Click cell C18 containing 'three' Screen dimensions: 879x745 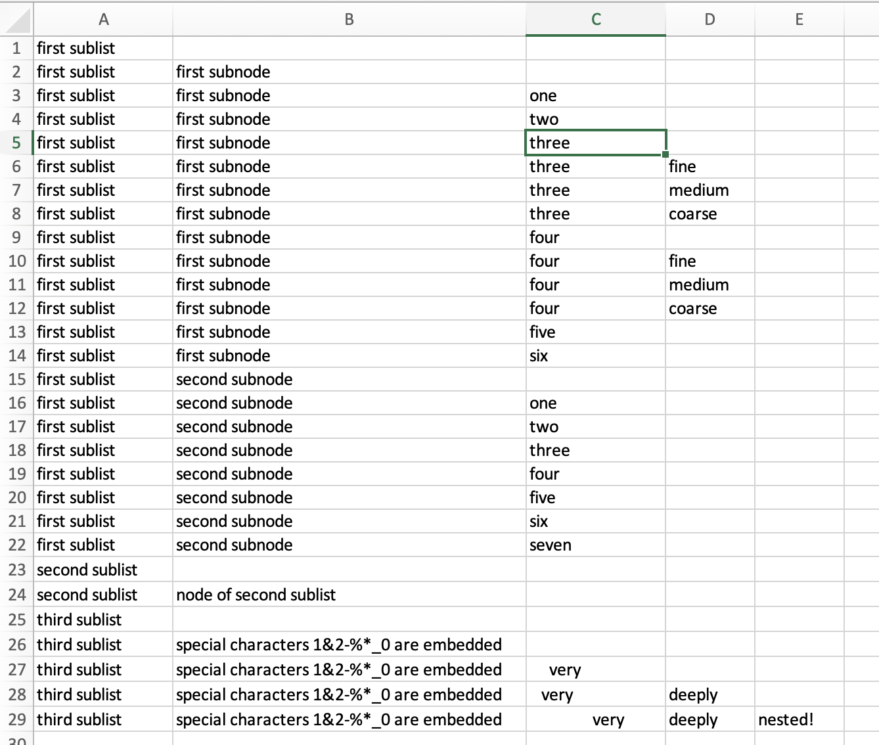click(x=596, y=450)
